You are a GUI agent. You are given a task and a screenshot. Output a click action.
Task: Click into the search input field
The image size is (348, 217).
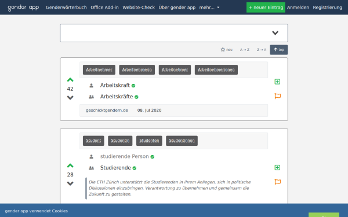click(x=174, y=33)
